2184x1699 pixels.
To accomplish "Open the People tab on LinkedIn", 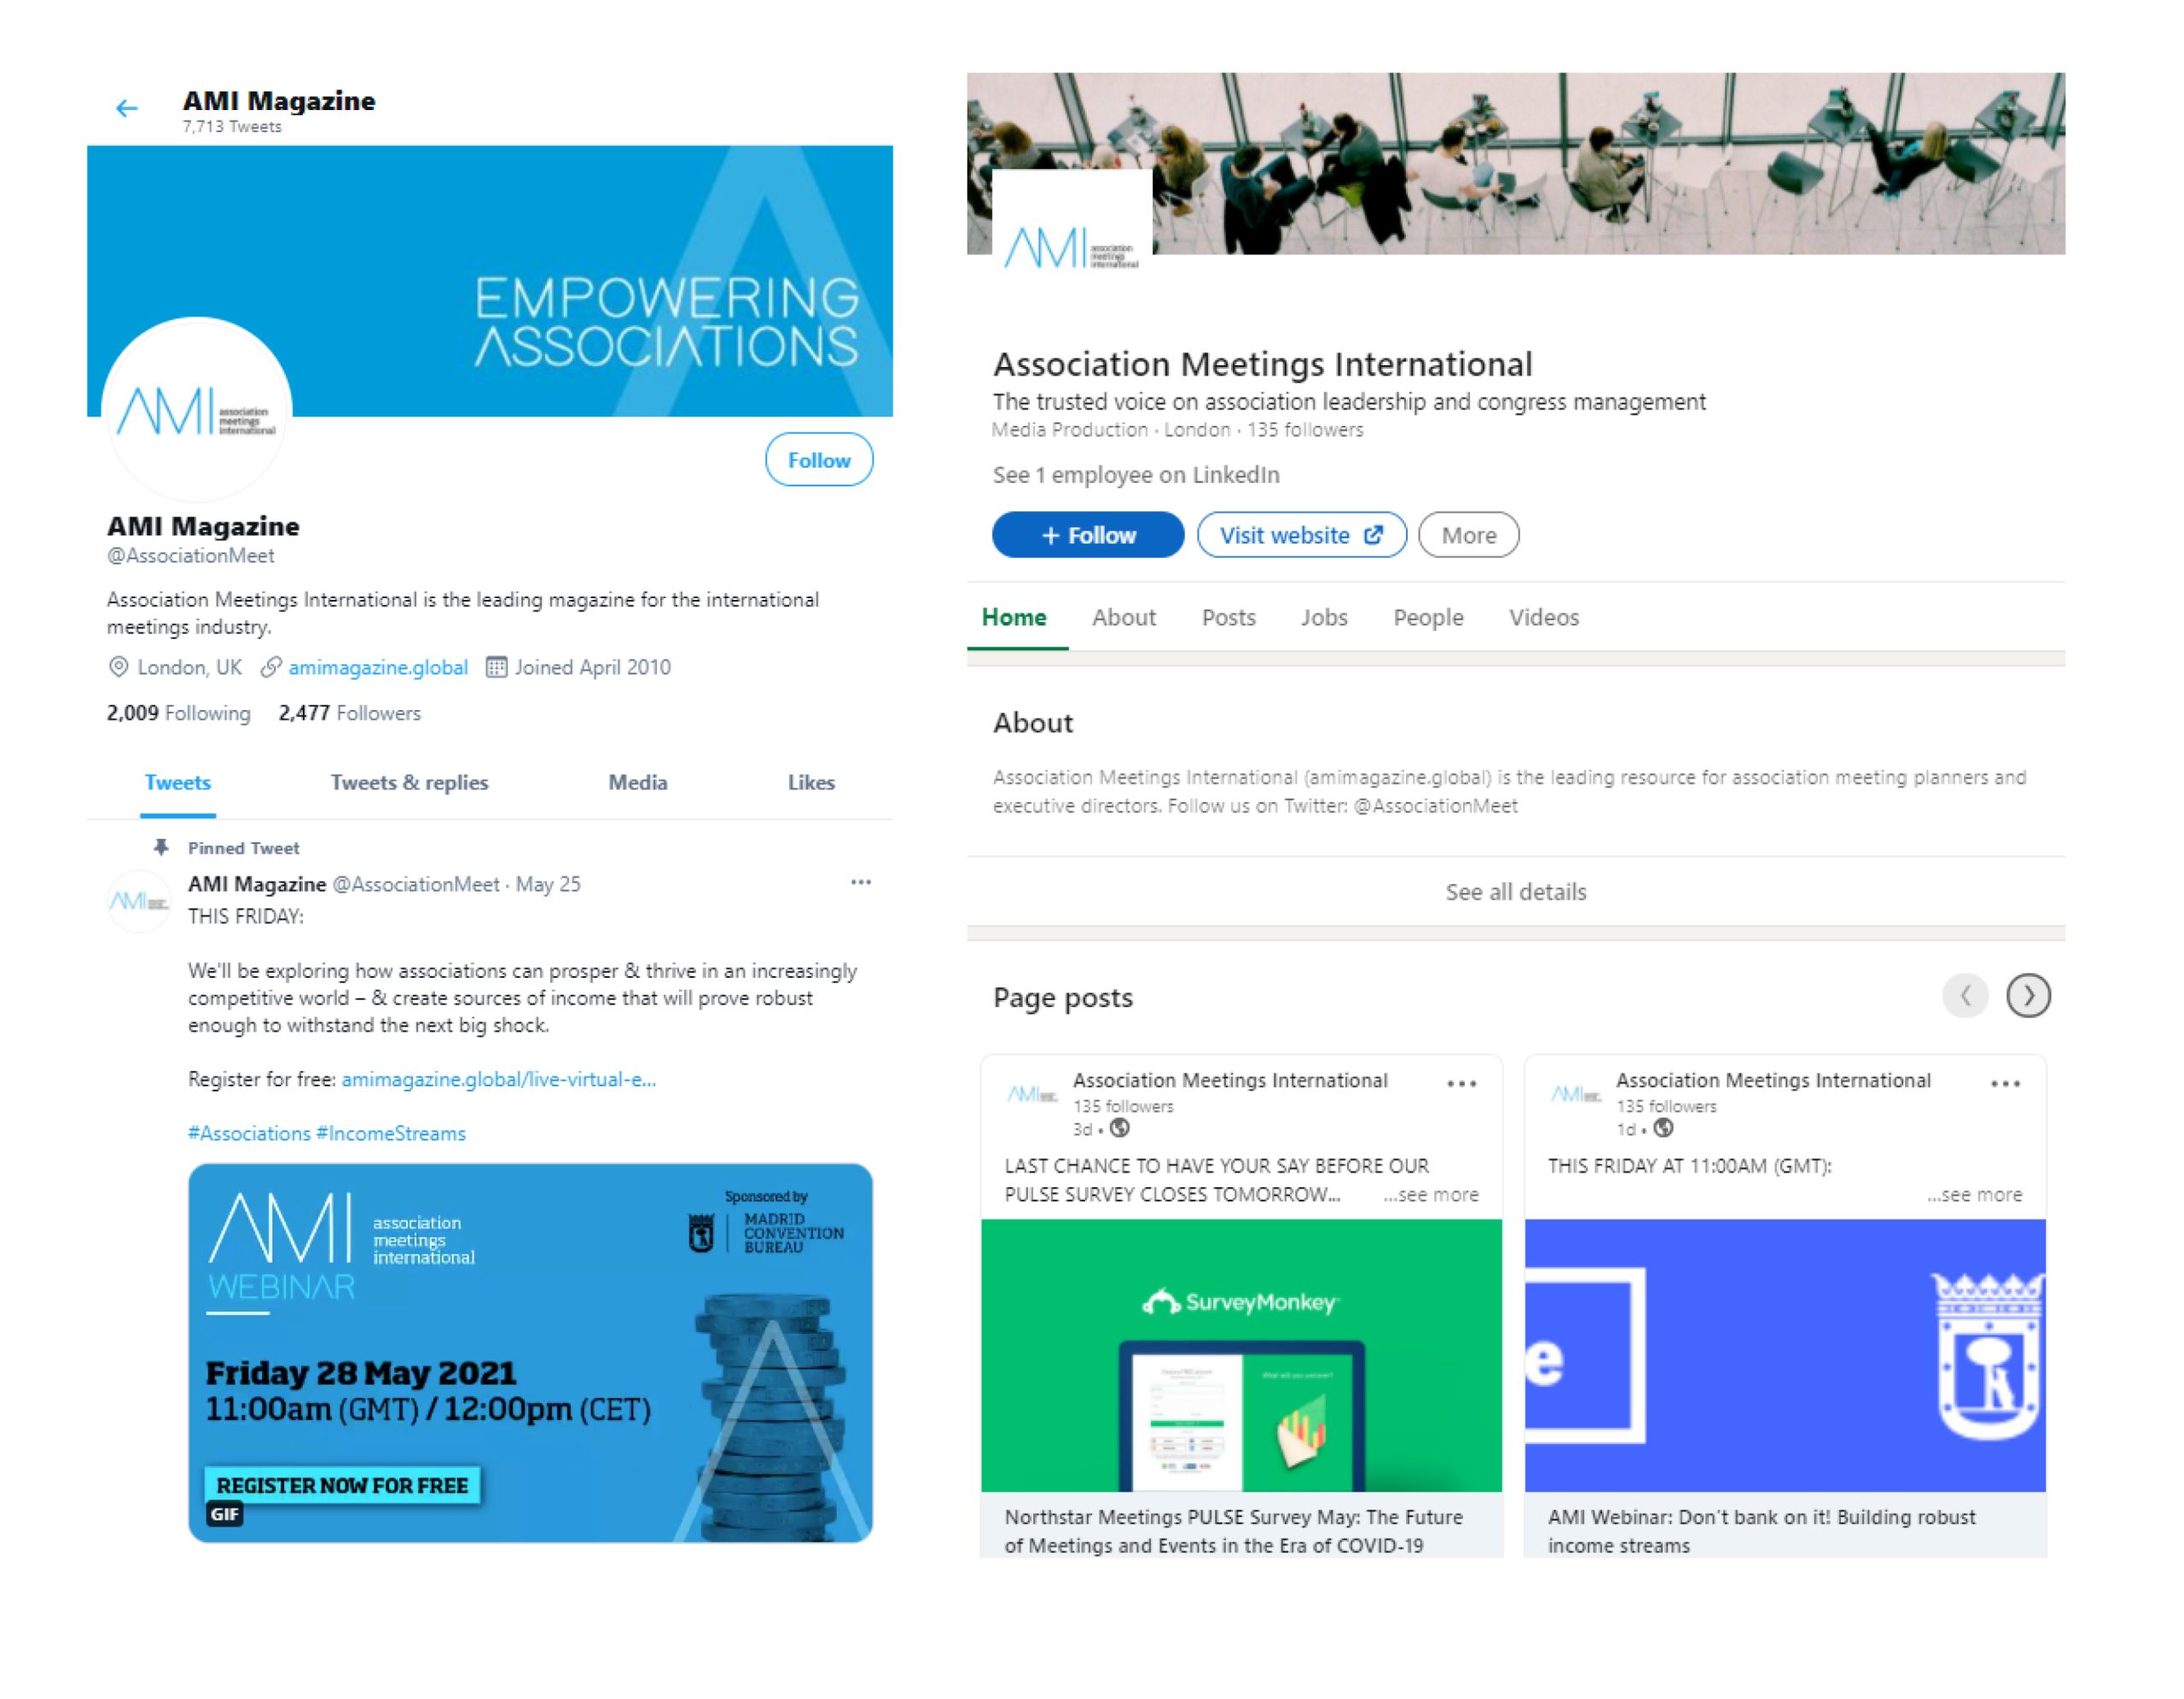I will point(1428,618).
